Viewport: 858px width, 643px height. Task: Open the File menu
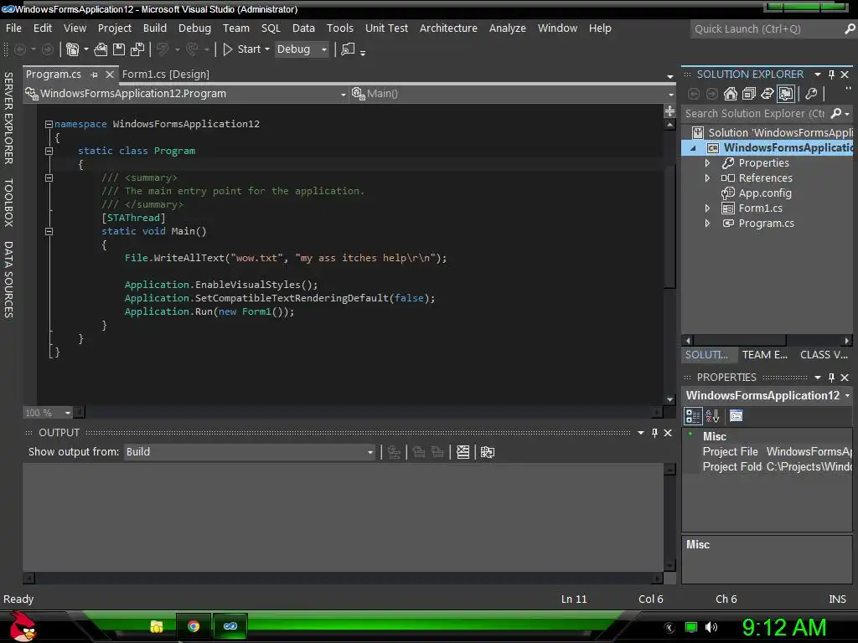point(13,28)
